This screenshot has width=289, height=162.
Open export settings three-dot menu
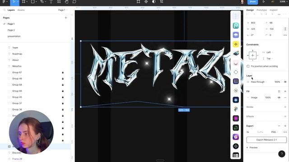[285, 132]
